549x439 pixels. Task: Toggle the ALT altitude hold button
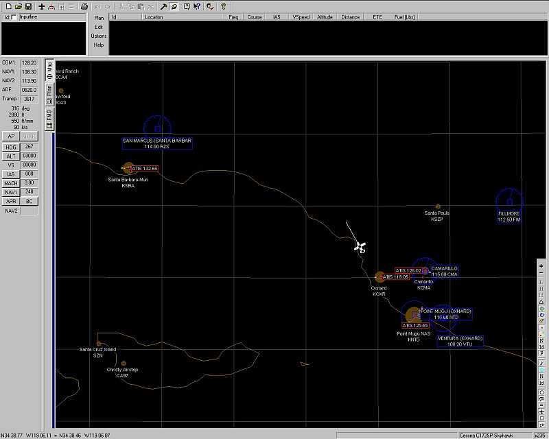(10, 156)
